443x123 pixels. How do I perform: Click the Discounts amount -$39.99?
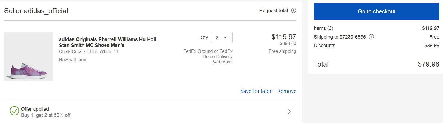[x=431, y=46]
